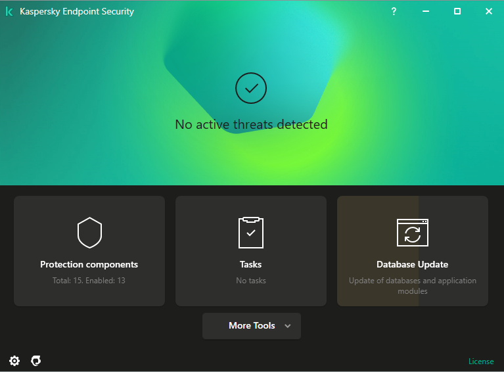Minimize the Kaspersky Endpoint Security window

click(x=426, y=11)
